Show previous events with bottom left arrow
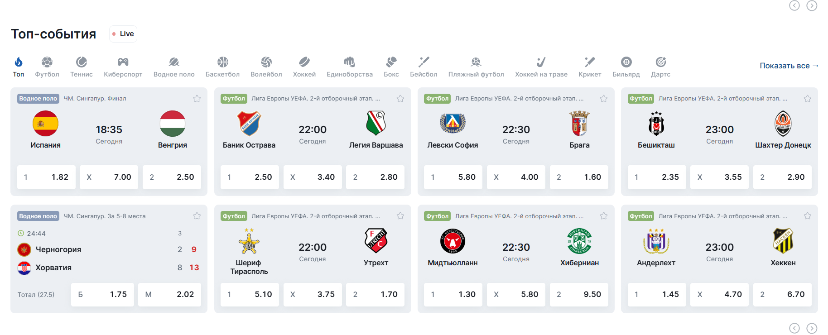This screenshot has width=828, height=335. coord(794,328)
